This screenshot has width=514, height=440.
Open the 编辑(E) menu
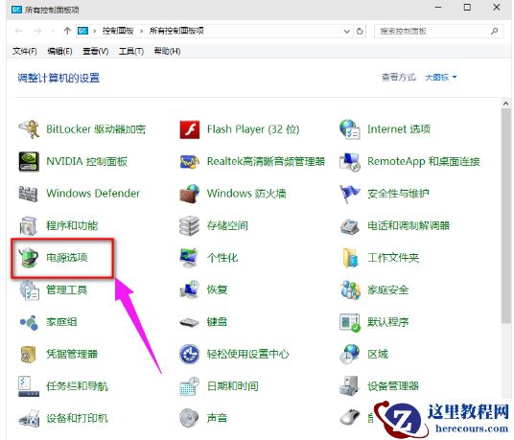[59, 51]
